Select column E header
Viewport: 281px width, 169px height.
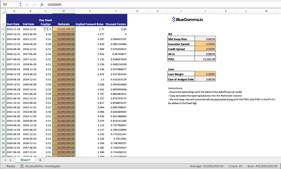point(90,11)
